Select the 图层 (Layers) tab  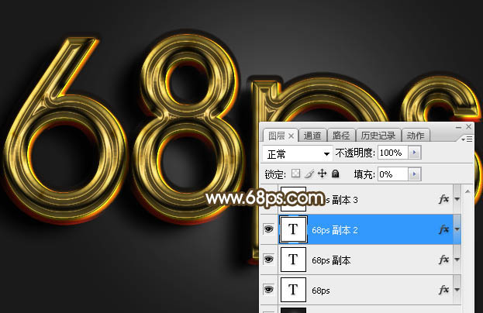pos(276,136)
